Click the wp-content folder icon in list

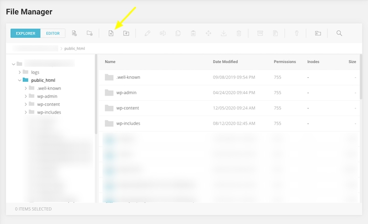click(x=109, y=108)
